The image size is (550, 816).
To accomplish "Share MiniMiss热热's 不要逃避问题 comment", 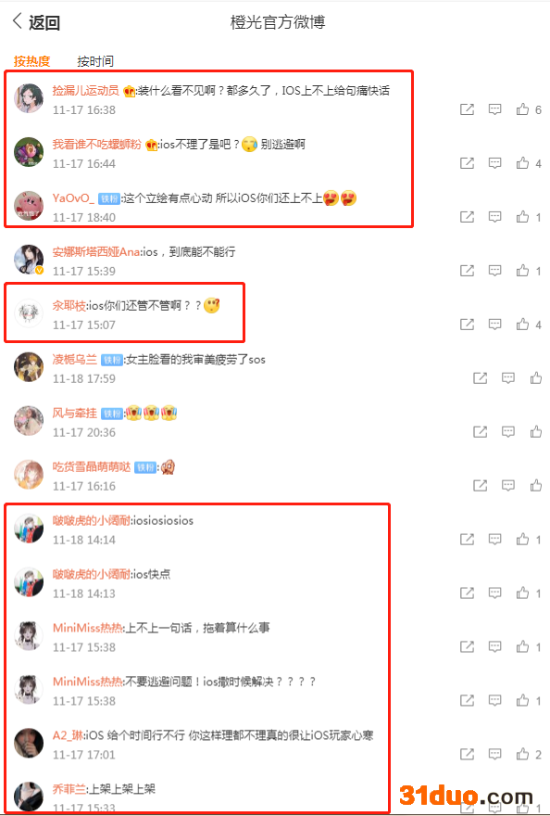I will (x=467, y=700).
